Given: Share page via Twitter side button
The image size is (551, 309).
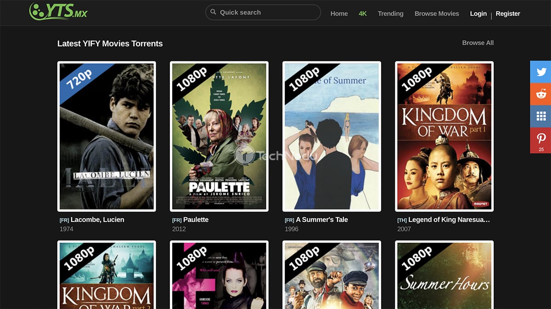Looking at the screenshot, I should [541, 72].
